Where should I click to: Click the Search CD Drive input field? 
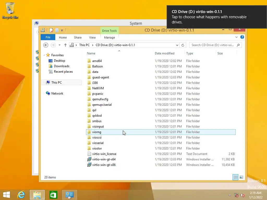click(213, 45)
